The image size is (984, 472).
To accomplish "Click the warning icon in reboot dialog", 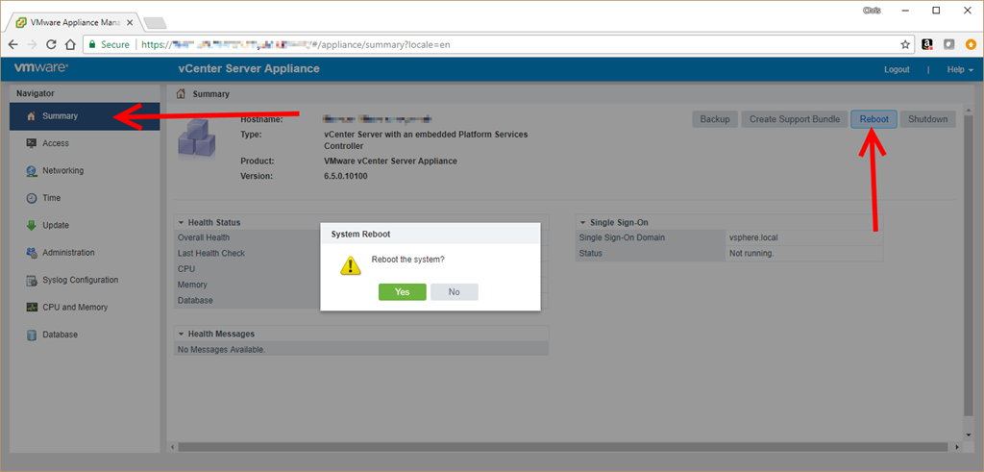I will (351, 265).
